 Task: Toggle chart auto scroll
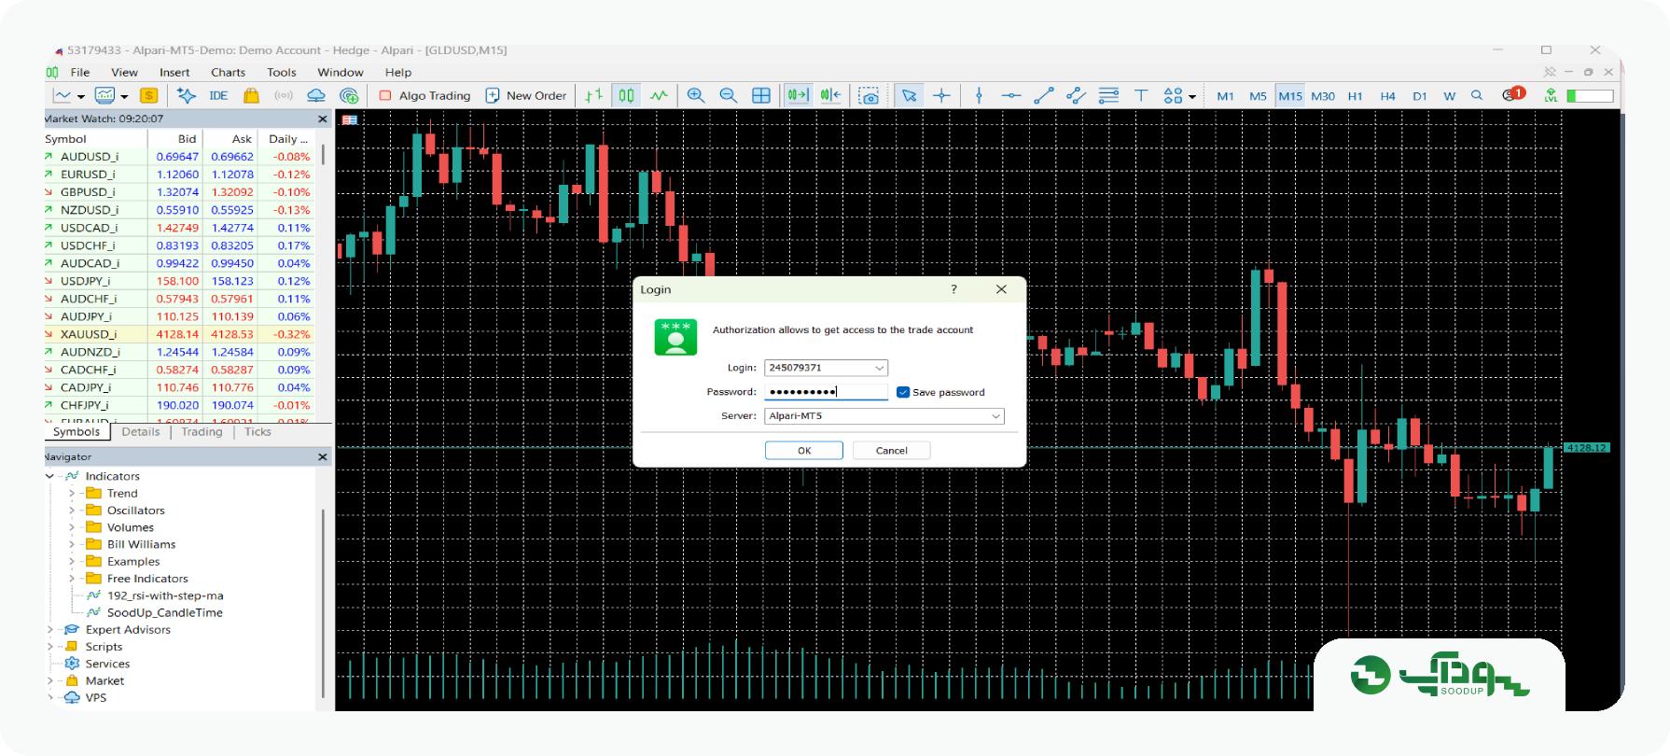pos(797,95)
